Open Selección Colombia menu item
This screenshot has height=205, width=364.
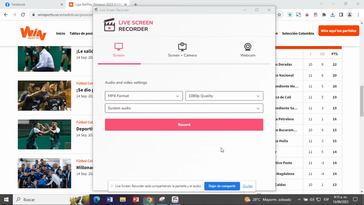[298, 33]
